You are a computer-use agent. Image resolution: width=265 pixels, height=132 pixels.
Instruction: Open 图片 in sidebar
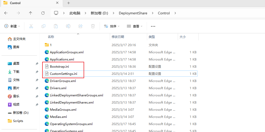coord(14,88)
